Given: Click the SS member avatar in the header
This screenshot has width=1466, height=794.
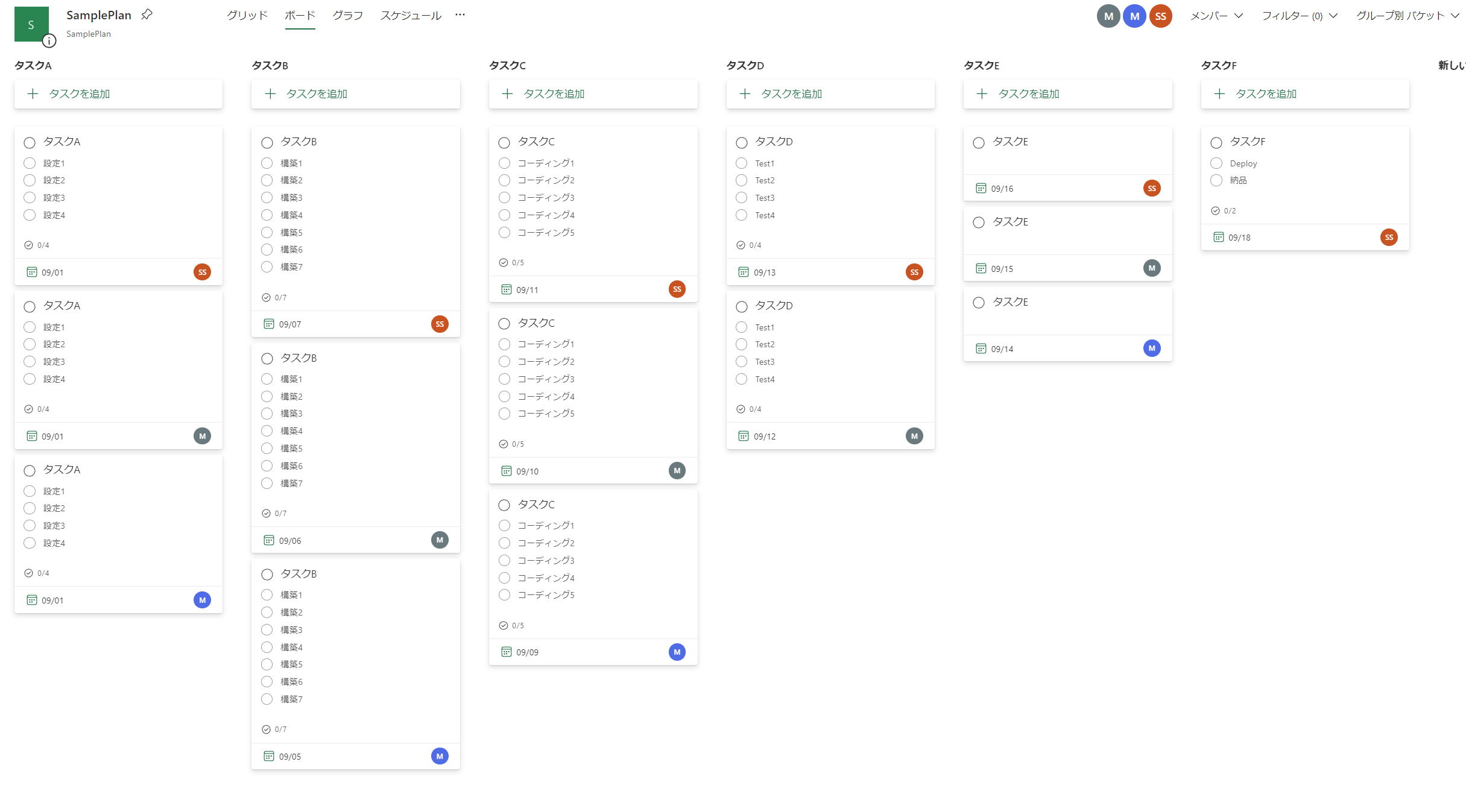Looking at the screenshot, I should click(x=1160, y=16).
